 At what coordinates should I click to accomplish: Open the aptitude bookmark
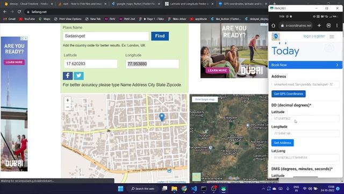pyautogui.click(x=198, y=19)
